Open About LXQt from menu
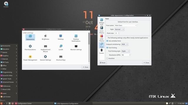 click(9, 90)
